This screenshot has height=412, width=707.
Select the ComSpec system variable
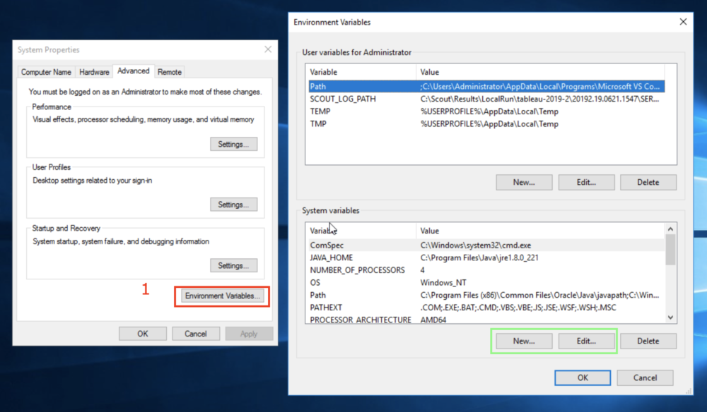coord(486,245)
